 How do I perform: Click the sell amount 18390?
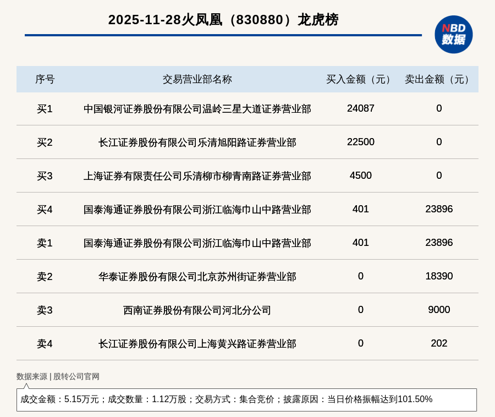[x=439, y=276]
